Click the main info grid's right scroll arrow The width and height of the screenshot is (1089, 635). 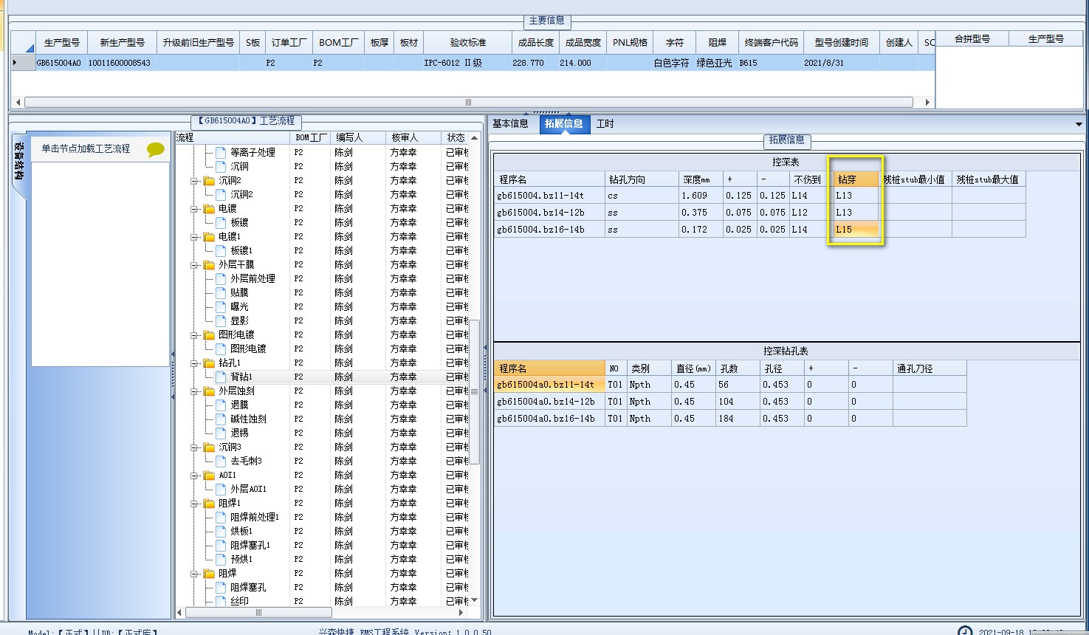pyautogui.click(x=927, y=103)
